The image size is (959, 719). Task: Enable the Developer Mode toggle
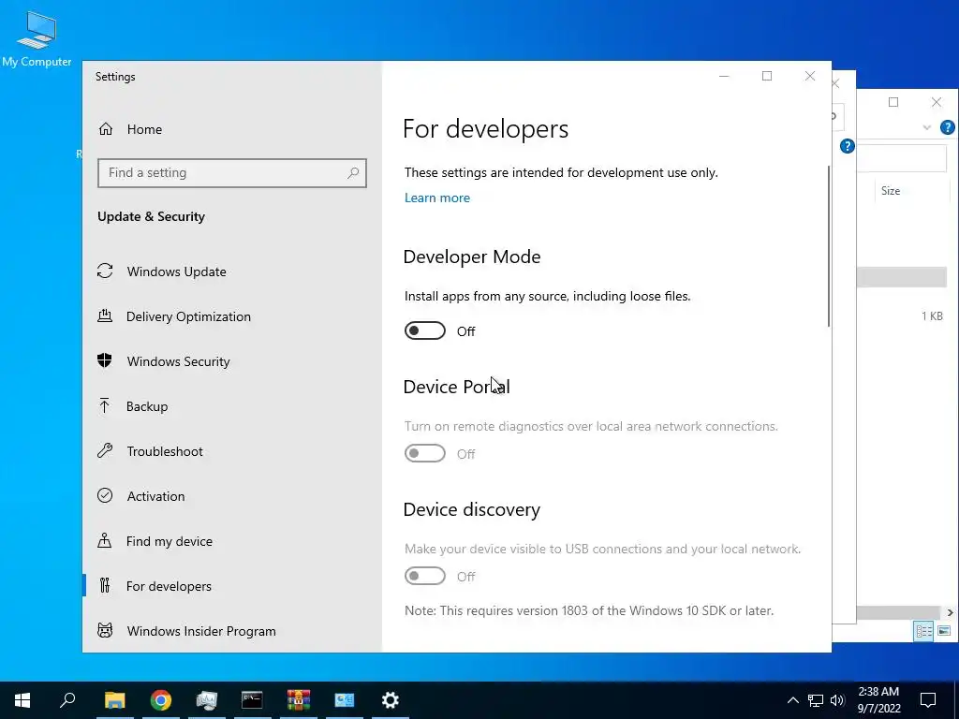(x=425, y=330)
